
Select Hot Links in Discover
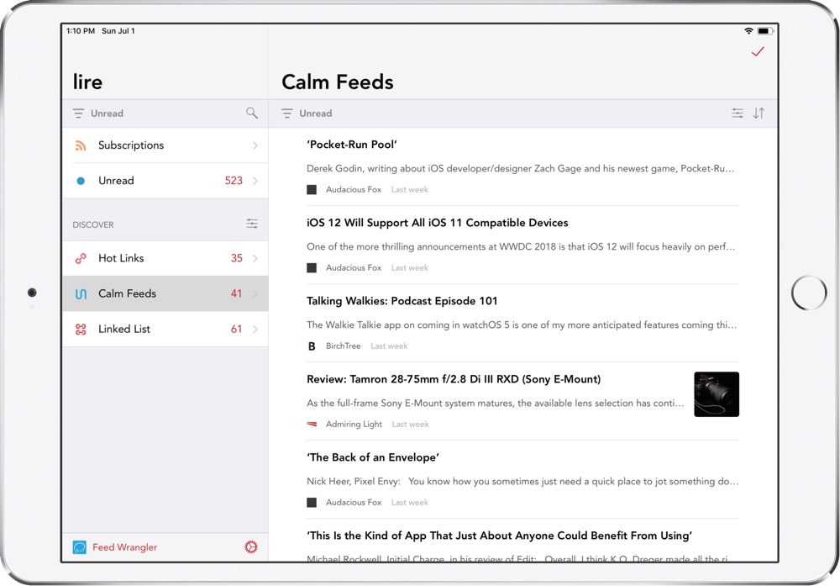point(165,258)
